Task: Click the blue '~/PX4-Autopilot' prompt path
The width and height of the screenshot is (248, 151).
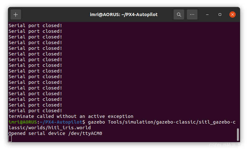Action: (61, 122)
